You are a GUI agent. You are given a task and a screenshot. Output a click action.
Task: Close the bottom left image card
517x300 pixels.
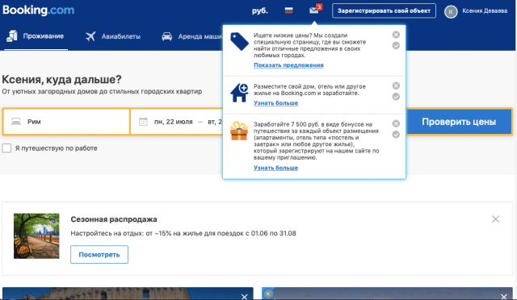tap(244, 297)
